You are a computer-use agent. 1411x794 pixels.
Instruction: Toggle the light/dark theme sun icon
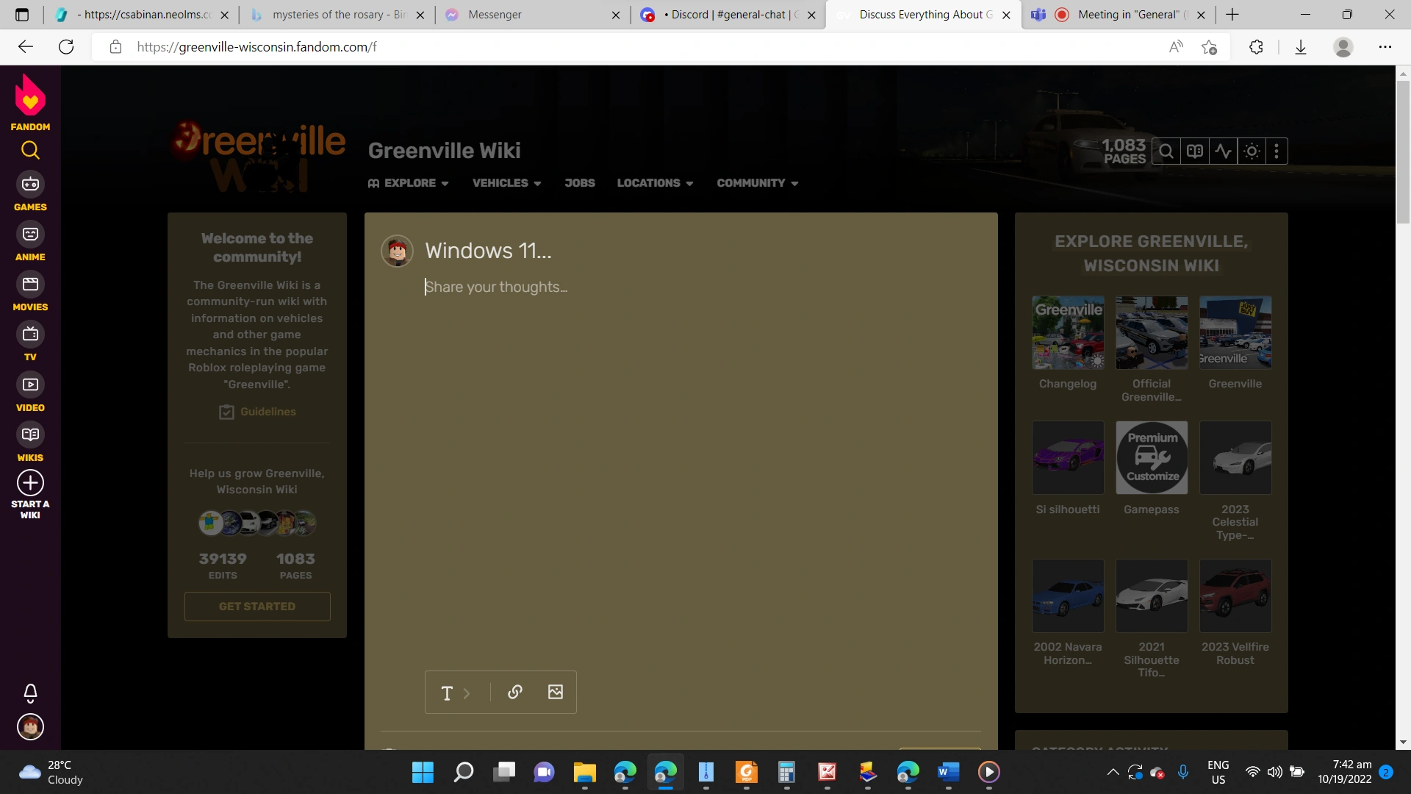point(1251,151)
